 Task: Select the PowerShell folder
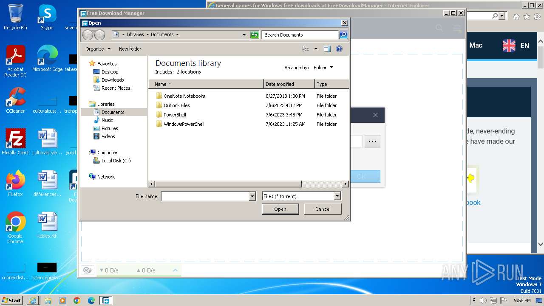point(175,115)
